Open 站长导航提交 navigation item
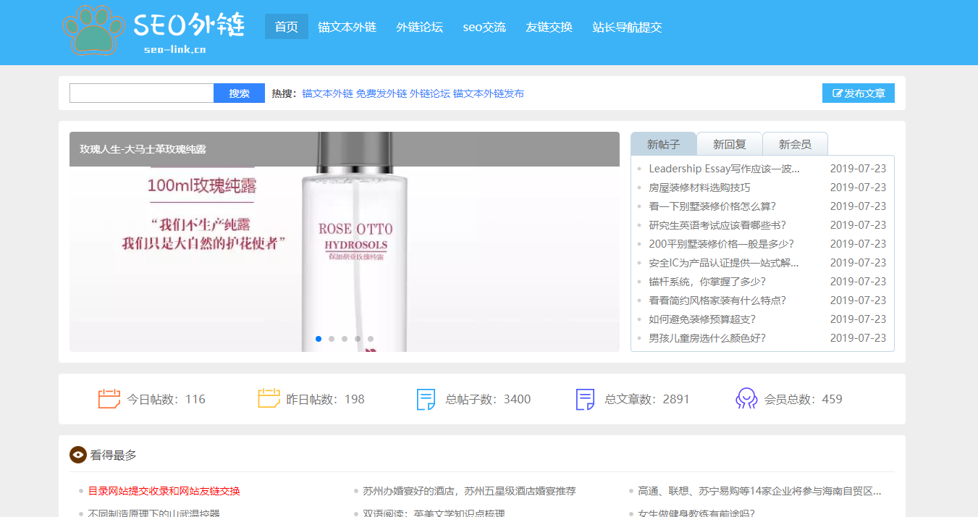978x517 pixels. coord(627,27)
